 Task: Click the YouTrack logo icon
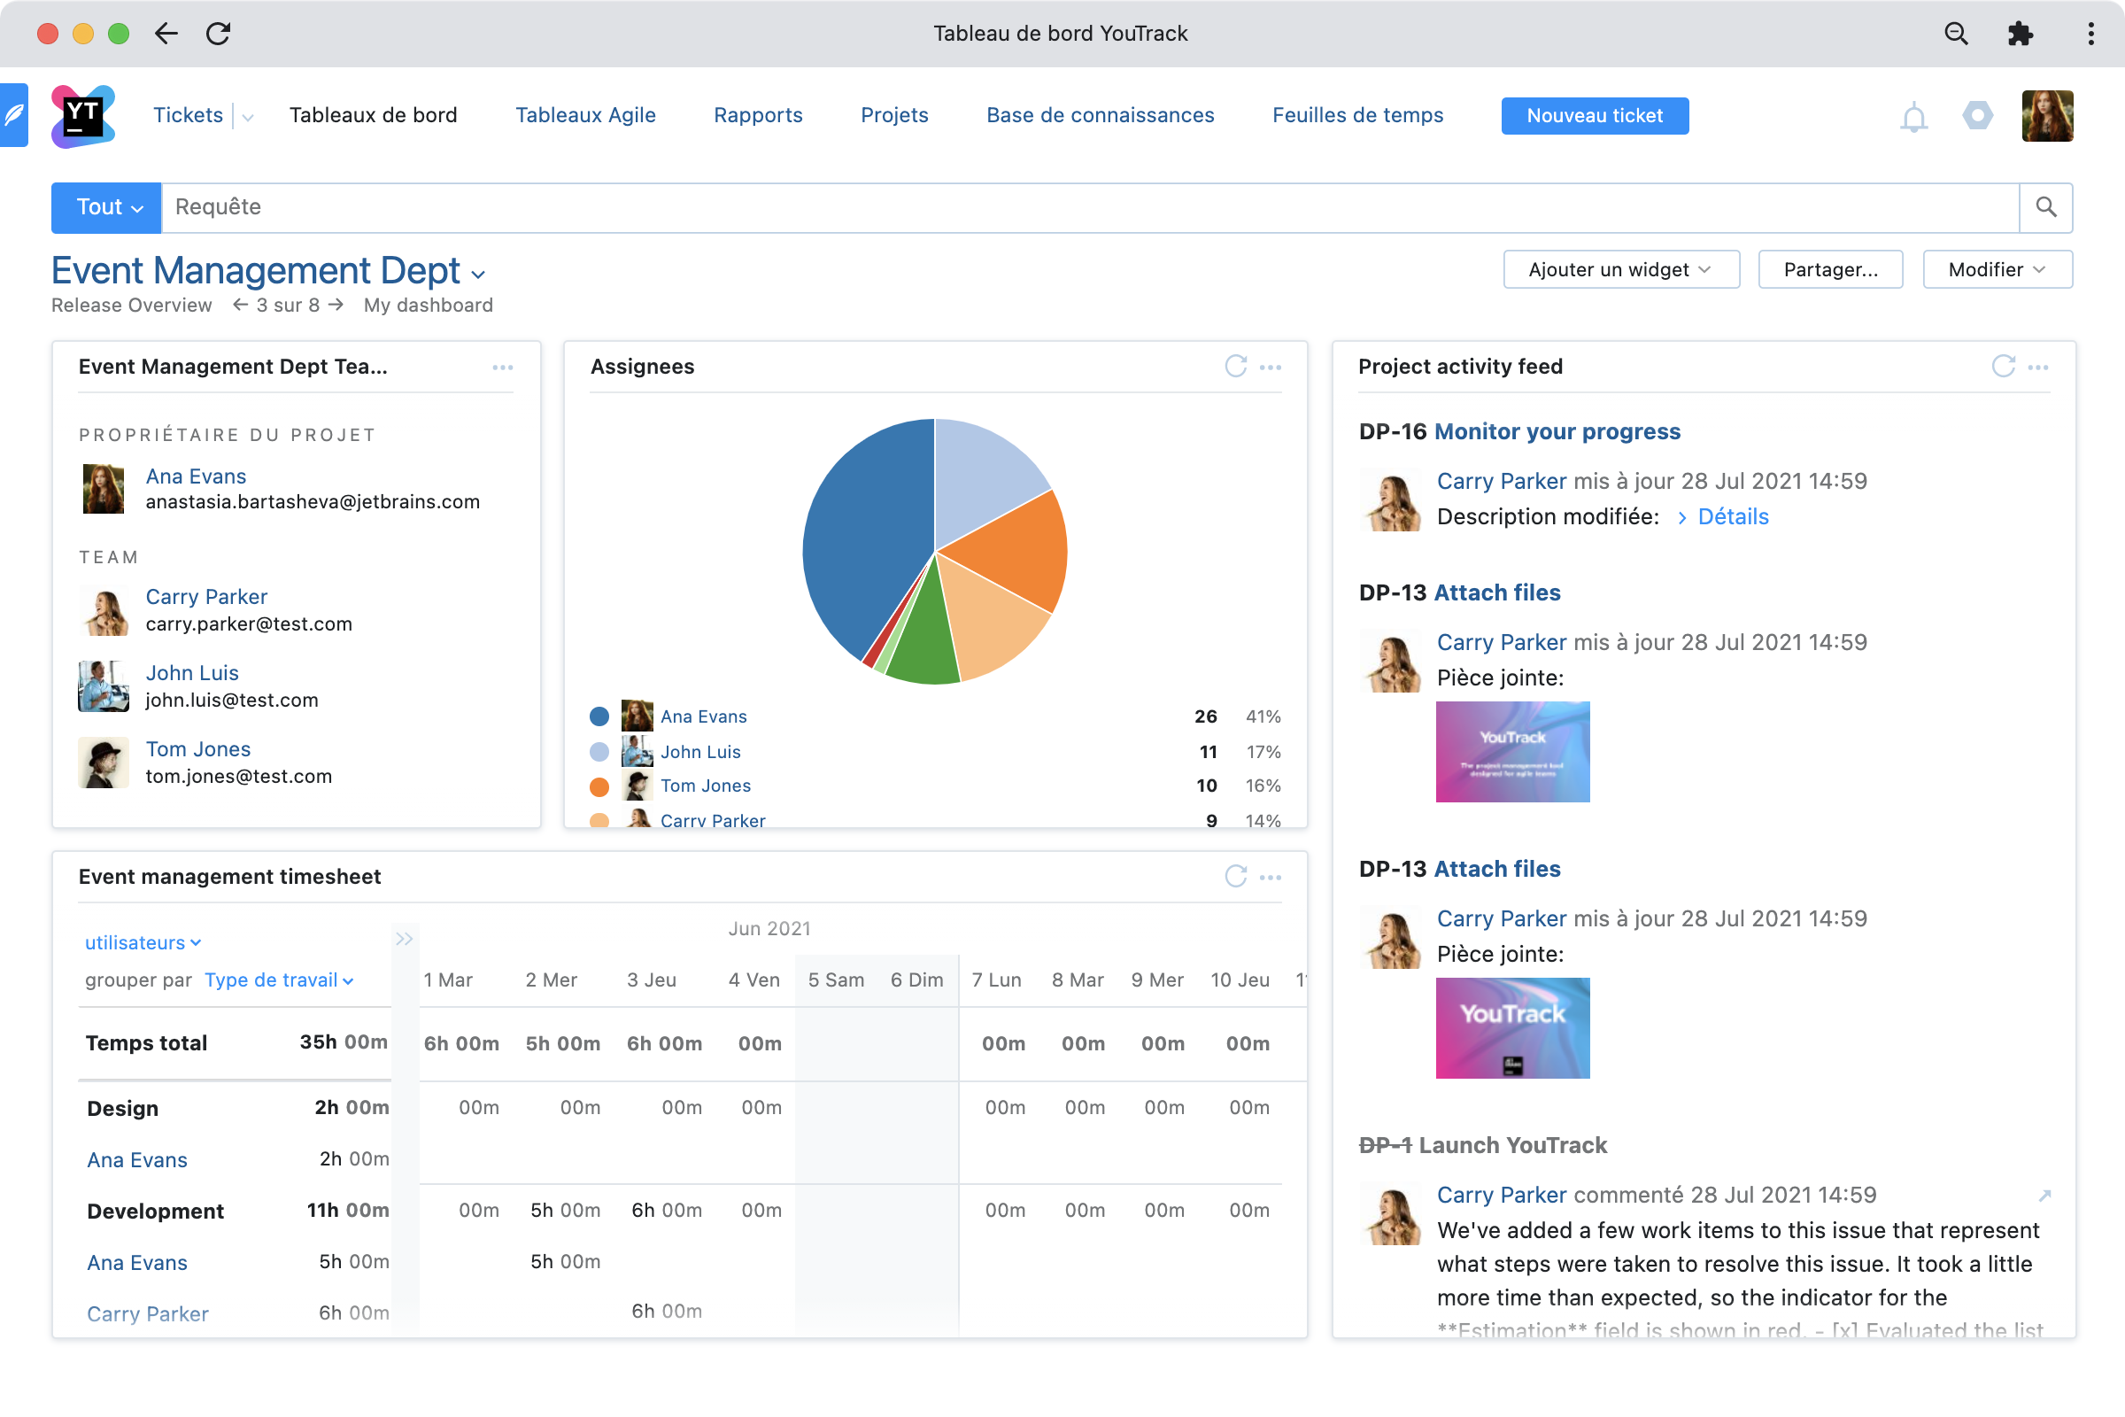coord(83,116)
